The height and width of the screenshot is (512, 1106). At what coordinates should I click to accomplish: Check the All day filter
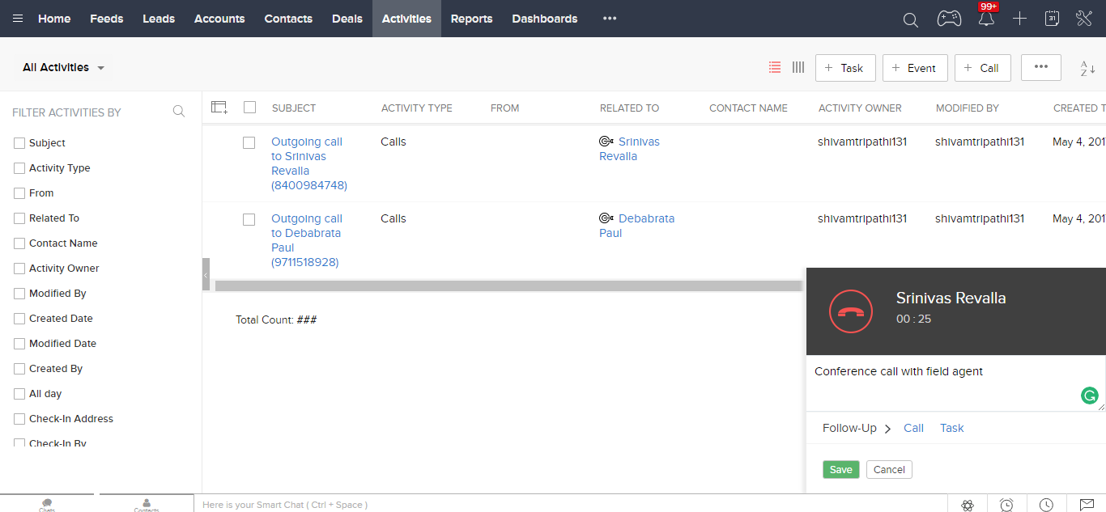click(x=19, y=394)
